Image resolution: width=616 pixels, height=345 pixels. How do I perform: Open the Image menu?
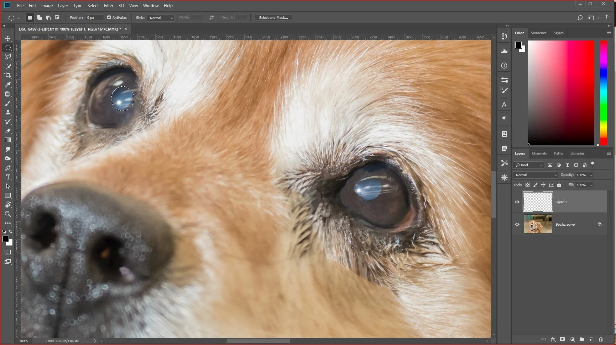point(47,6)
